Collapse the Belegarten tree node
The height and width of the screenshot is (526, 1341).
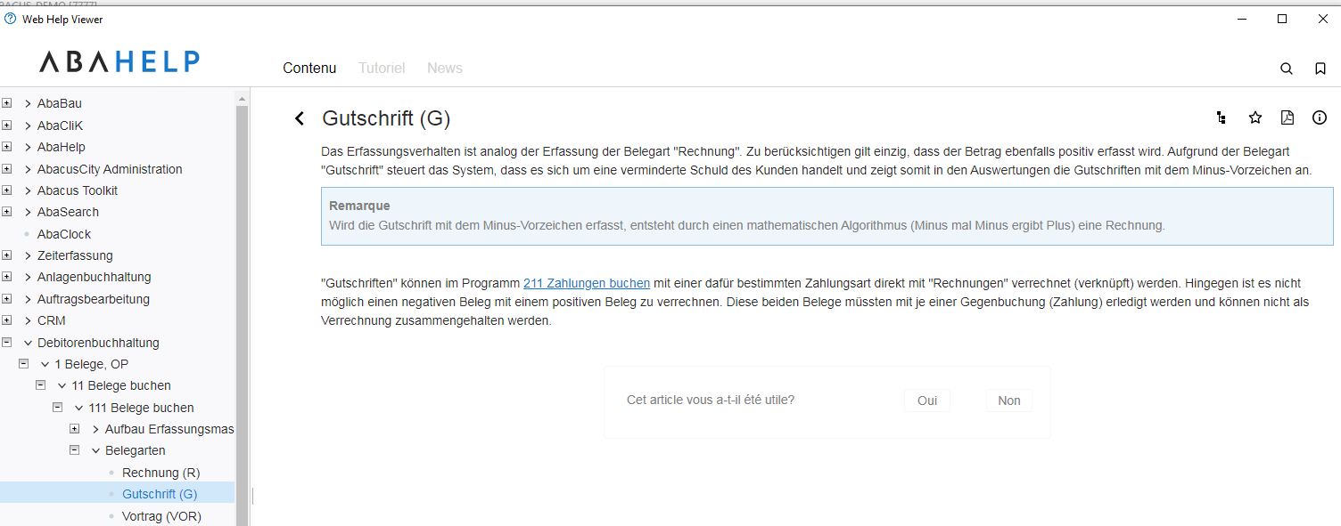click(75, 450)
